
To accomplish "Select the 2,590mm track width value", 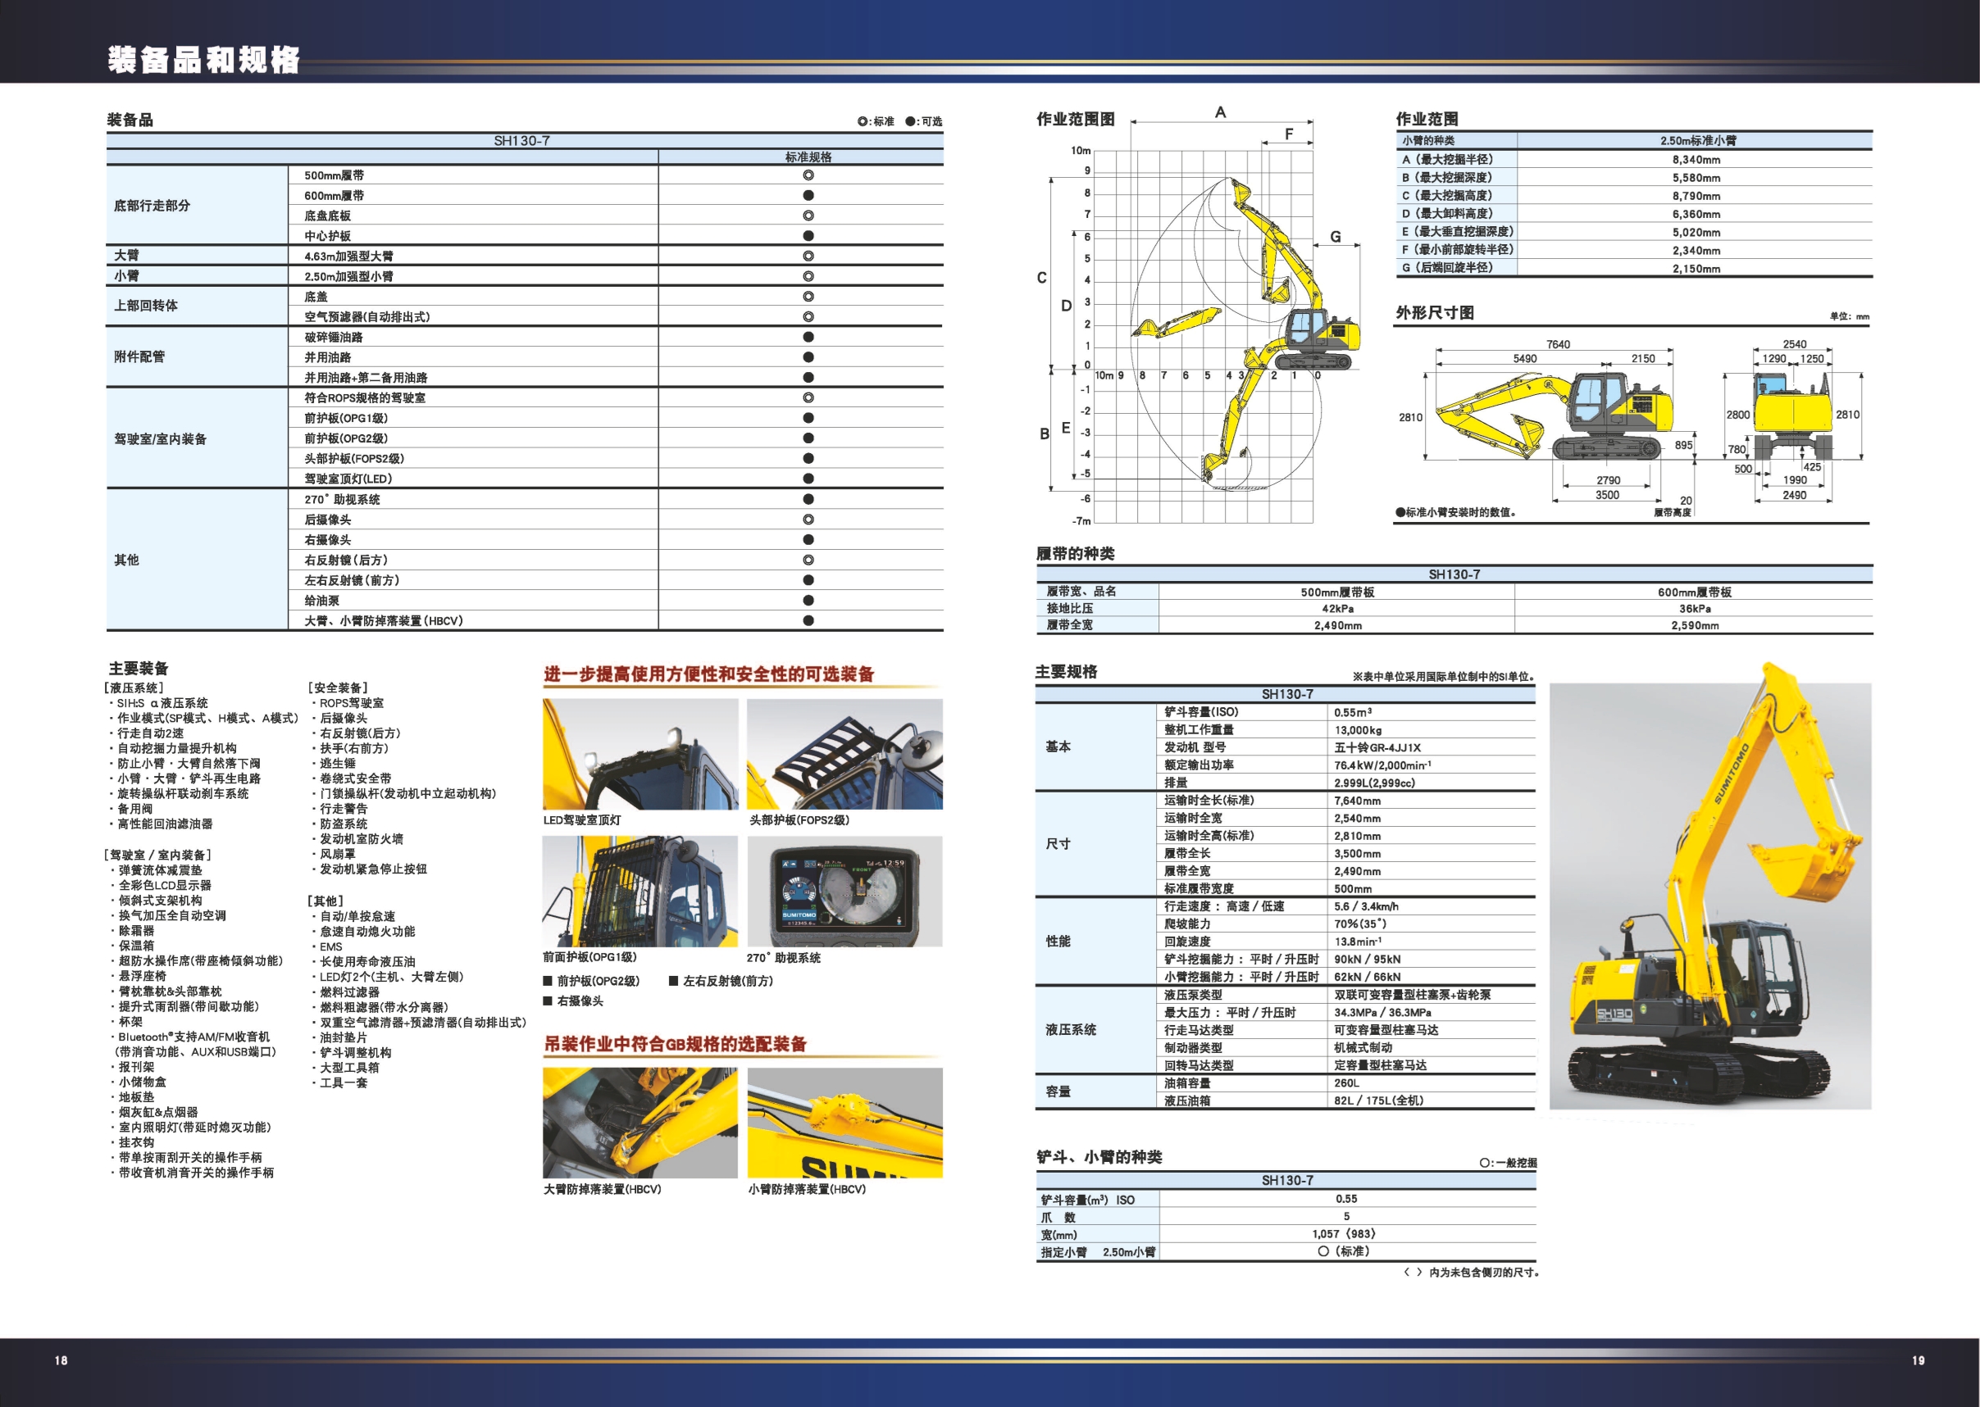I will click(x=1695, y=625).
